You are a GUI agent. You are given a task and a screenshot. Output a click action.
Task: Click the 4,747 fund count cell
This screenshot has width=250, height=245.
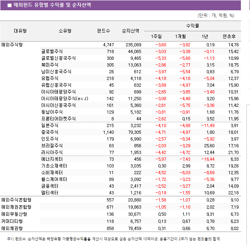tap(109, 45)
